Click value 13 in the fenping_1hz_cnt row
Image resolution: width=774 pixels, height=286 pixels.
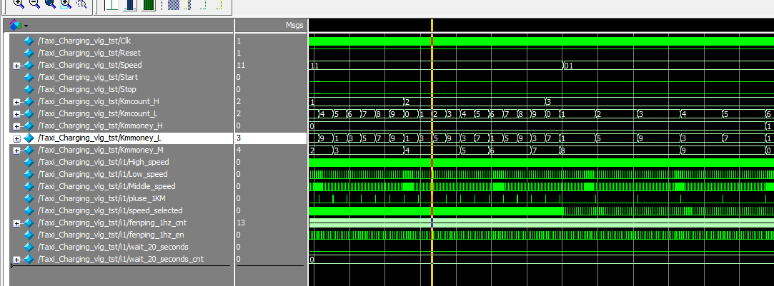240,223
